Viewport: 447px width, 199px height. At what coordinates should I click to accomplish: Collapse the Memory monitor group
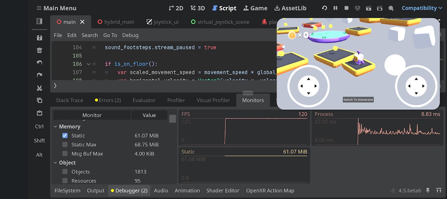(x=56, y=127)
